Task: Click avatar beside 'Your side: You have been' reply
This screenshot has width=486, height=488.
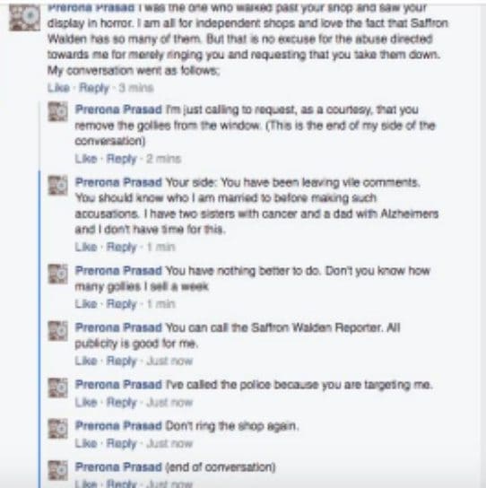Action: tap(58, 186)
